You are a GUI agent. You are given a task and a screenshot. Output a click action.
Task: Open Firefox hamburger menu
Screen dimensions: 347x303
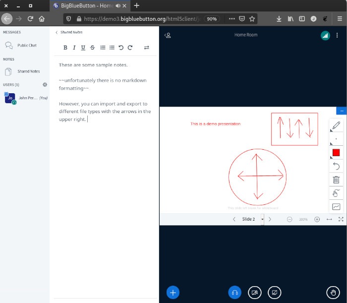[340, 19]
